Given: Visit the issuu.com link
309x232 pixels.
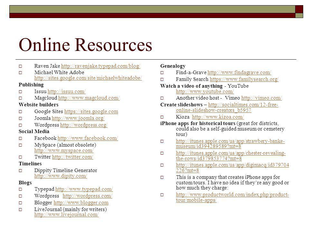Looking at the screenshot, I should coord(66,92).
